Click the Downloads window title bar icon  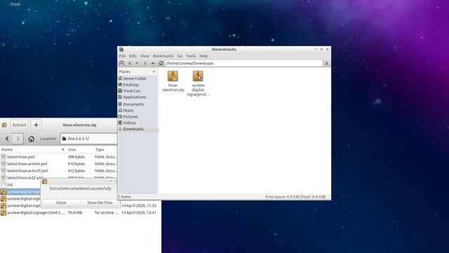[121, 49]
